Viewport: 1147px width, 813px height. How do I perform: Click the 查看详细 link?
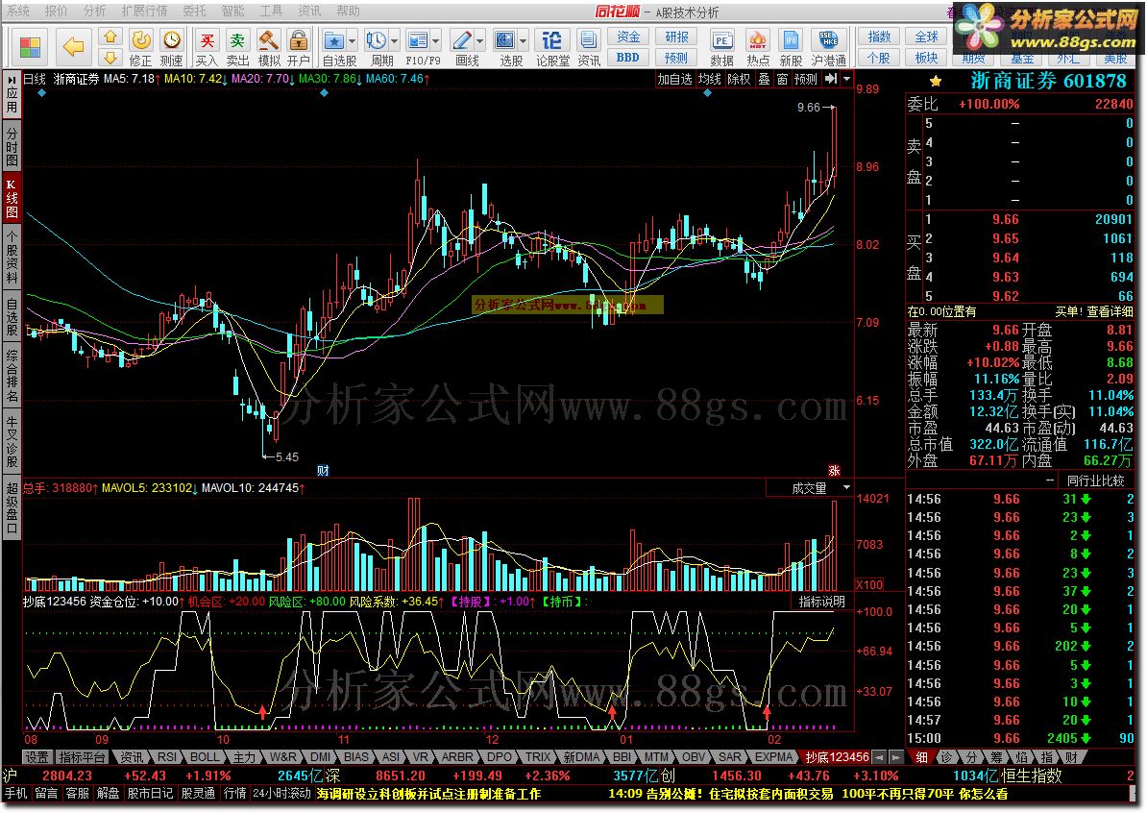point(1110,311)
